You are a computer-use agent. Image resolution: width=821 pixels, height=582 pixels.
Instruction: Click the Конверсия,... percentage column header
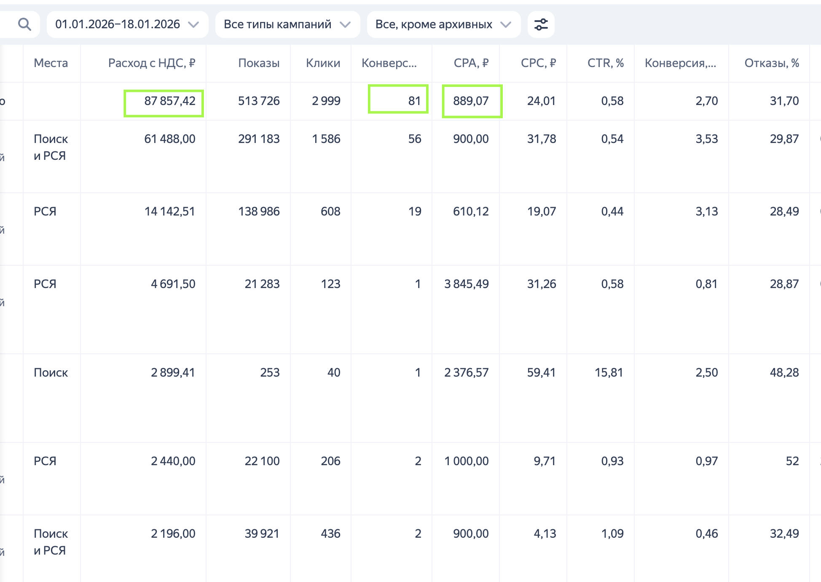pyautogui.click(x=680, y=63)
